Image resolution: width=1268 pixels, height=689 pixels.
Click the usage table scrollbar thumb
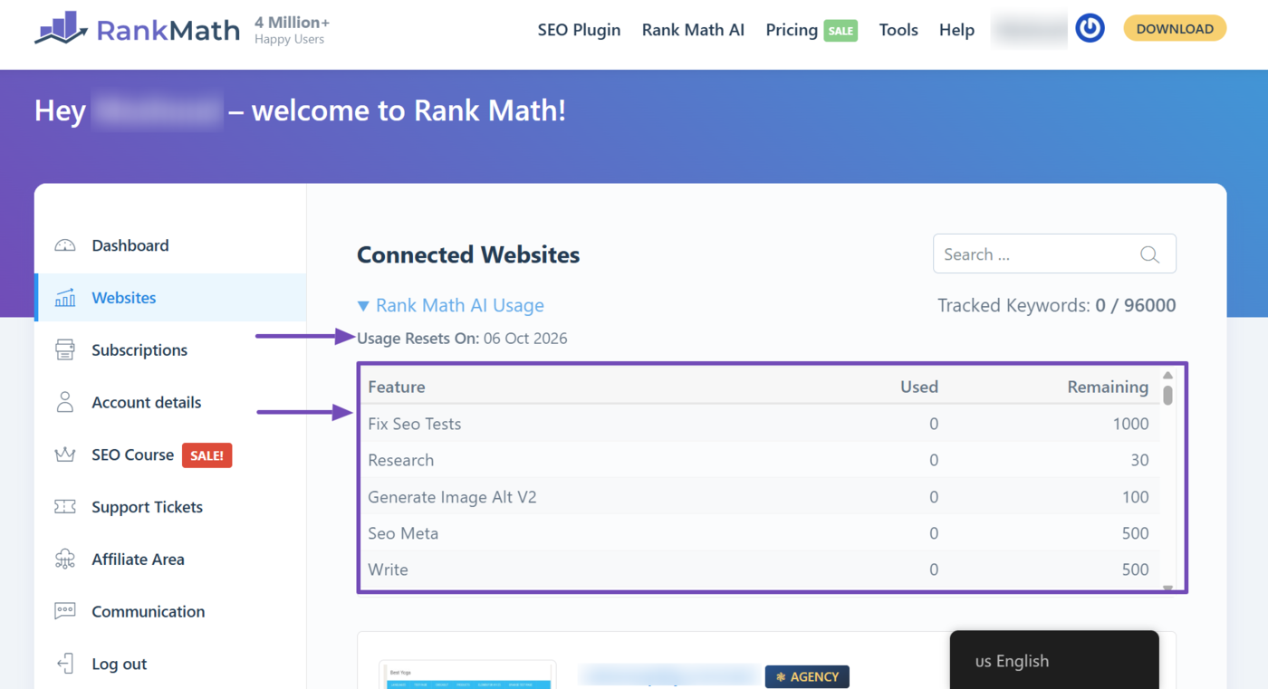pos(1168,396)
